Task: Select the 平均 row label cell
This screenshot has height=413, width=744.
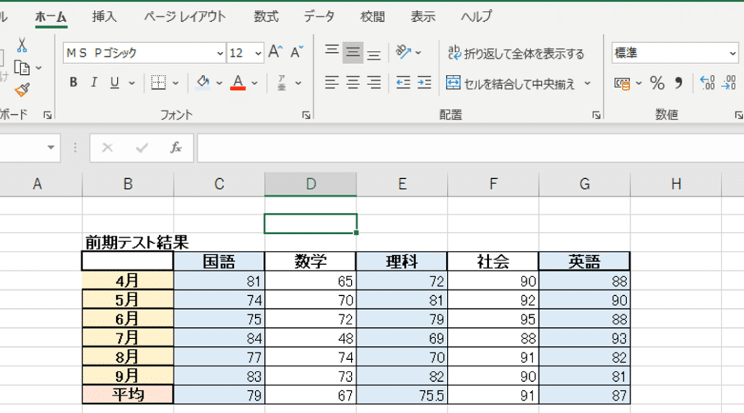Action: [x=128, y=395]
